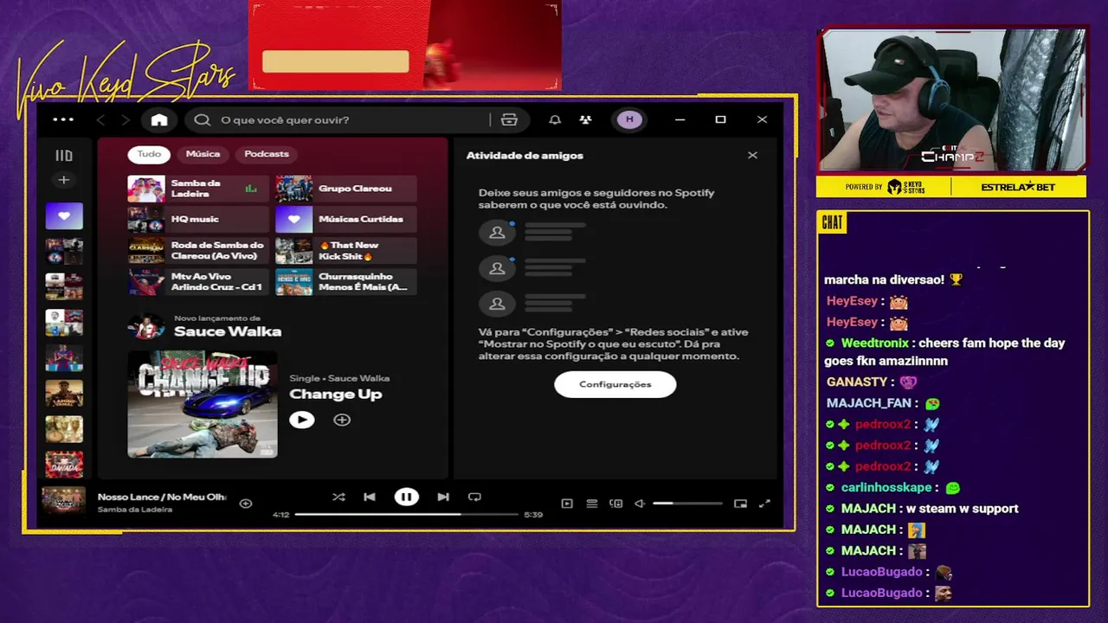The height and width of the screenshot is (623, 1108).
Task: Open Liked Songs in the sidebar
Action: tap(64, 216)
